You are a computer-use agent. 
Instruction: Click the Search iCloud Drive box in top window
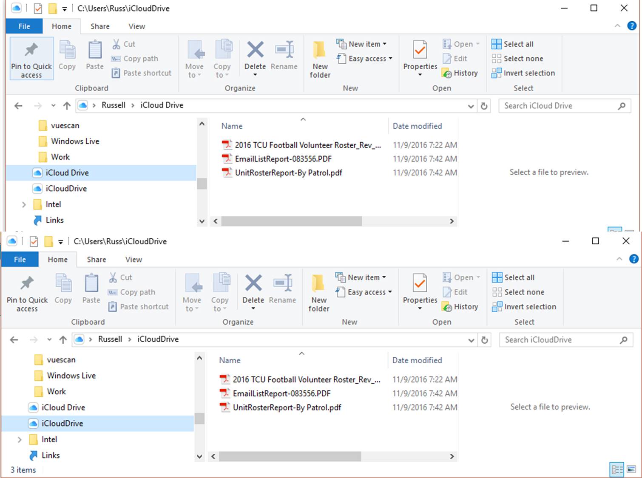[x=565, y=106]
